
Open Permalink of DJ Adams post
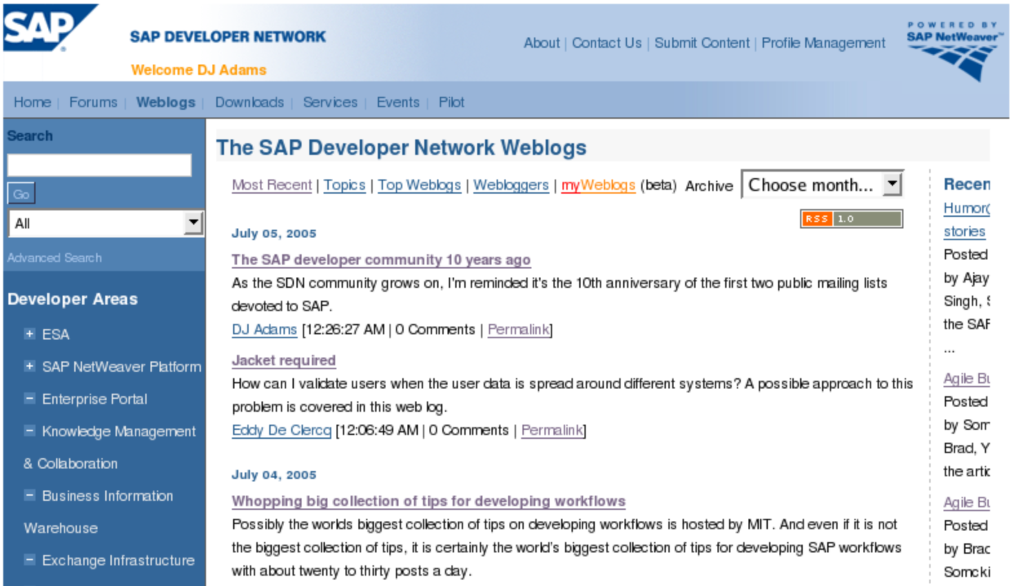pyautogui.click(x=518, y=329)
